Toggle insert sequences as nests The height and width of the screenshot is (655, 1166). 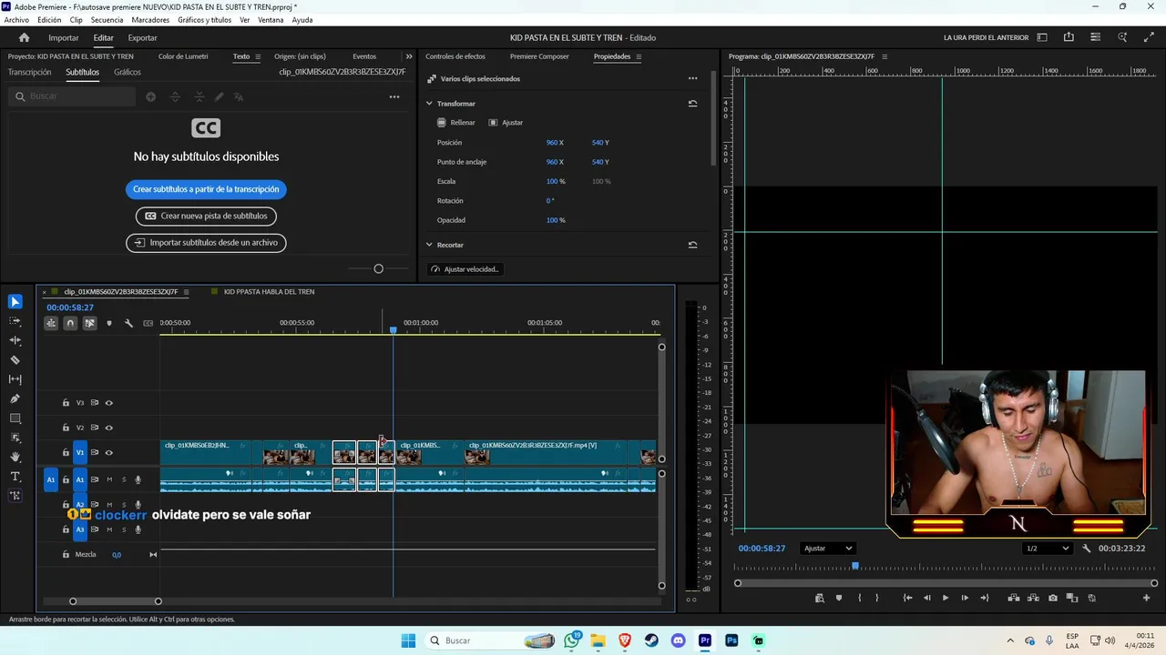(51, 323)
